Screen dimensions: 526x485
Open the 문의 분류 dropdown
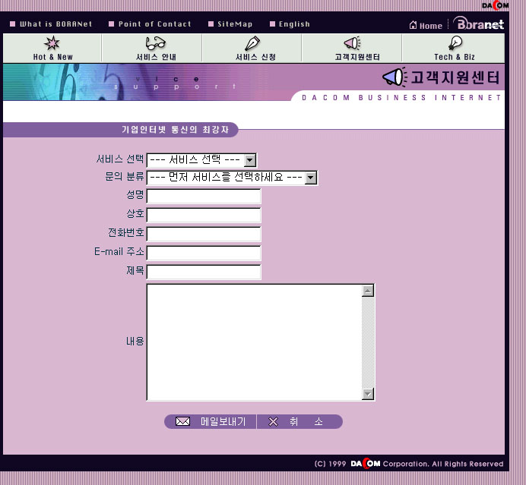[232, 178]
